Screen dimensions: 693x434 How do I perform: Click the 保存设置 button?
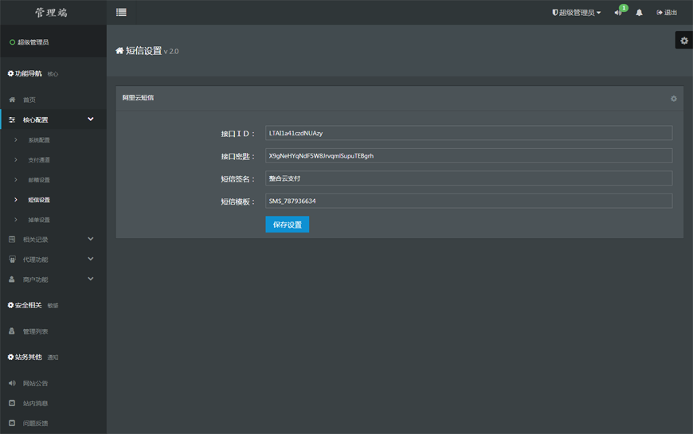tap(287, 225)
